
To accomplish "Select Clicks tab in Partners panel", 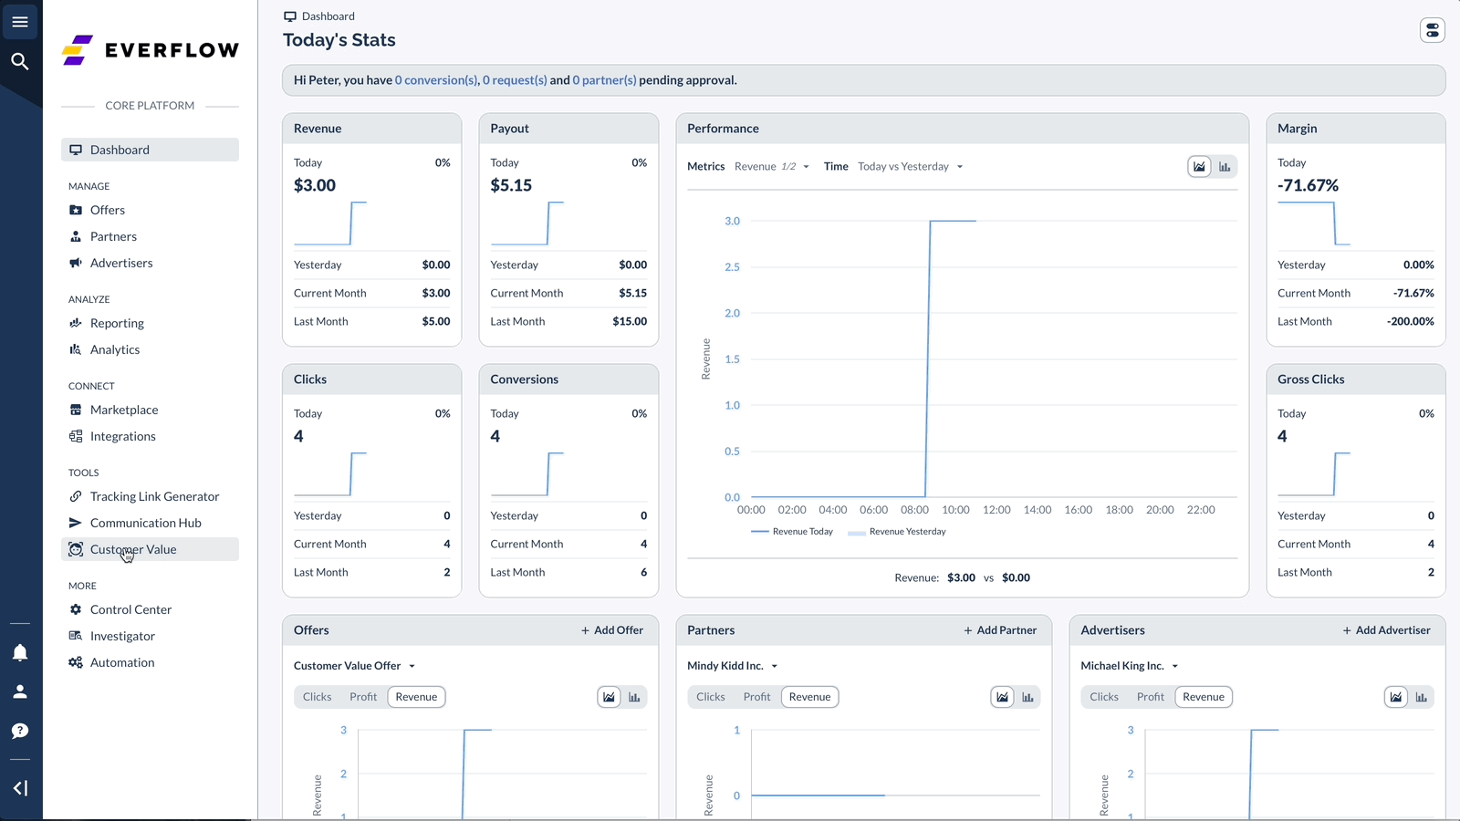I will point(711,697).
